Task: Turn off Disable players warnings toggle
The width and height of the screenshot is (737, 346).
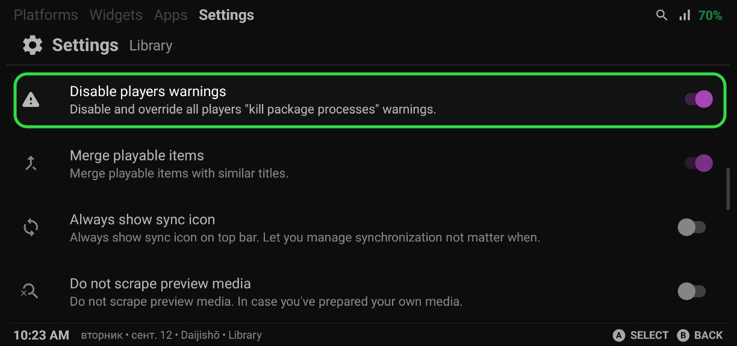Action: point(698,99)
